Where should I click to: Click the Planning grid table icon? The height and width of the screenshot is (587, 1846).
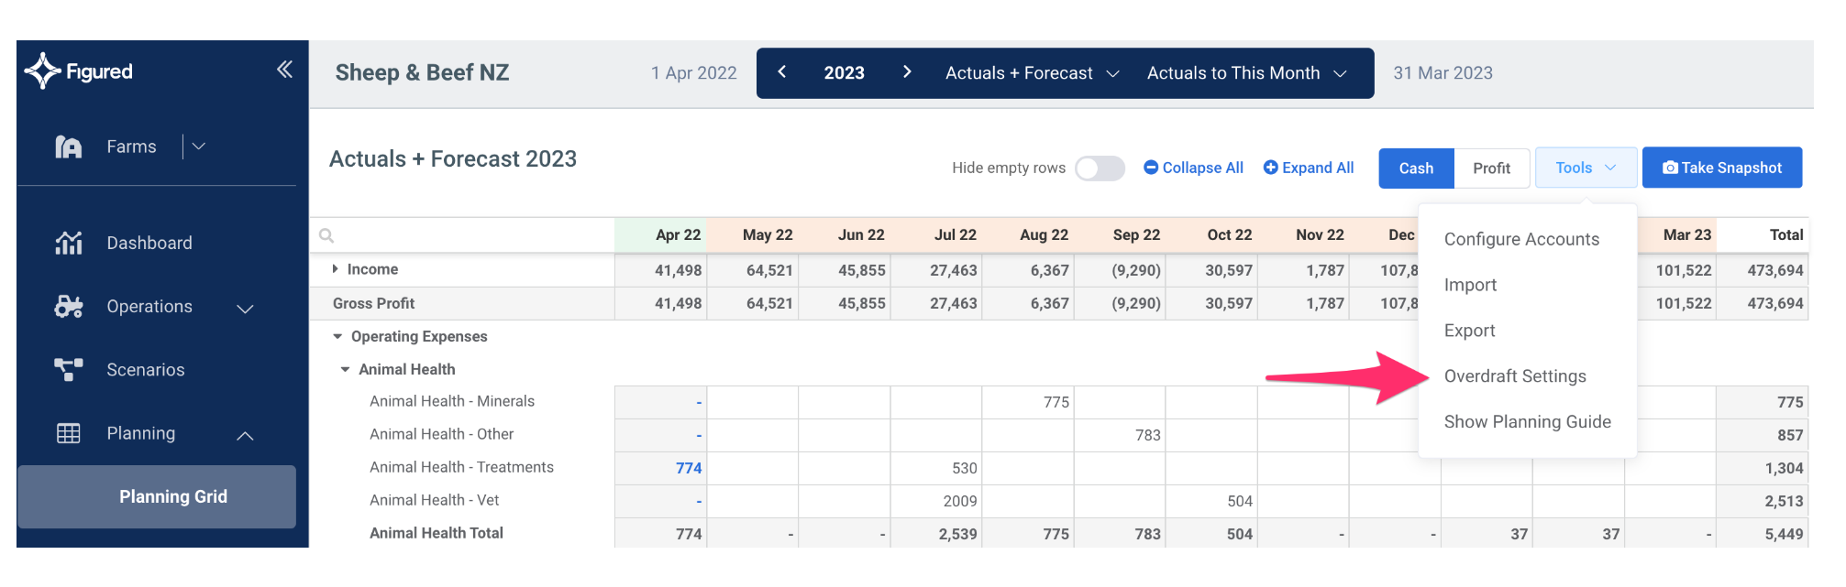69,433
